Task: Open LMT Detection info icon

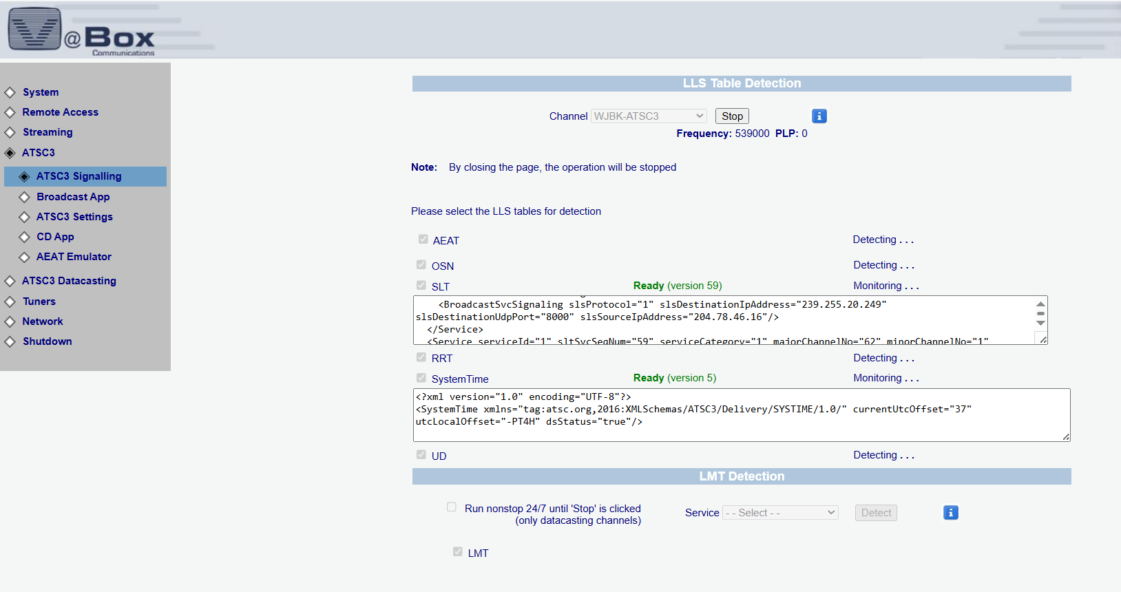Action: coord(951,513)
